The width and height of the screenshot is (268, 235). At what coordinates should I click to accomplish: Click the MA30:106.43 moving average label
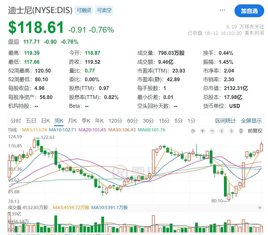[122, 130]
